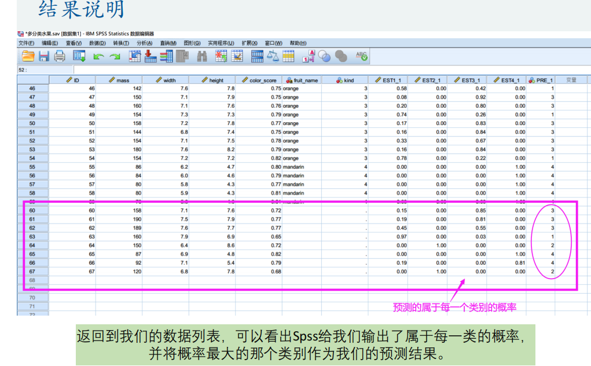Click the Weight cases scales icon

(x=273, y=56)
